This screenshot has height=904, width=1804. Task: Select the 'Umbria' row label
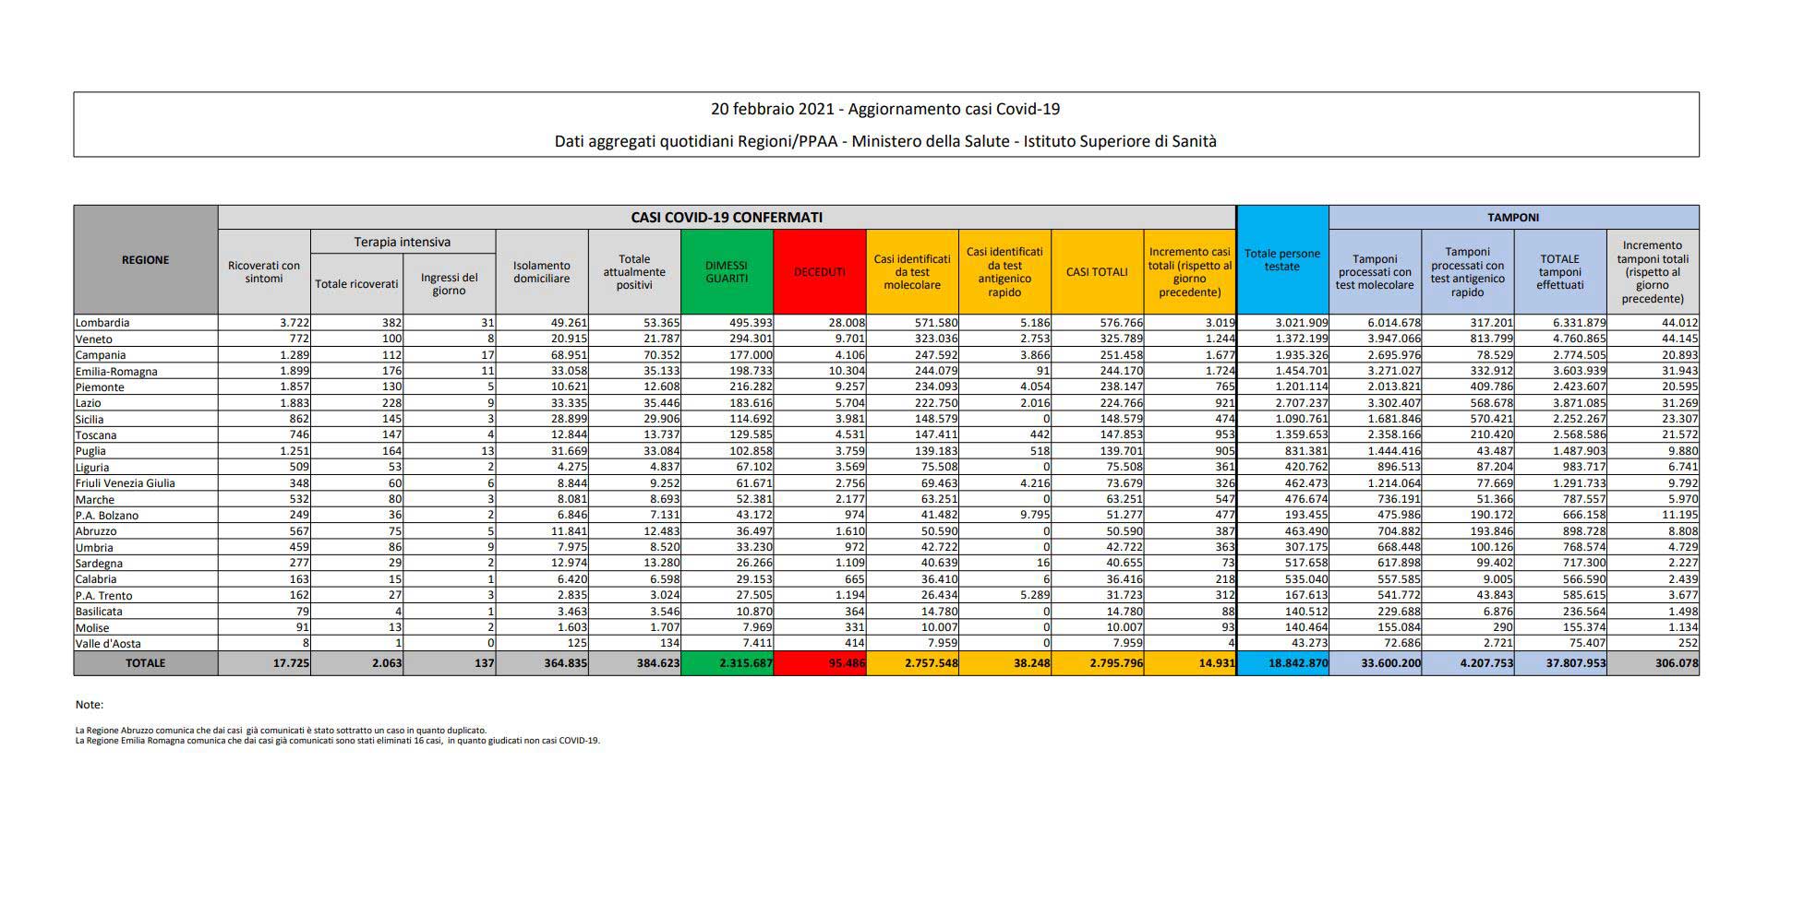[x=94, y=548]
